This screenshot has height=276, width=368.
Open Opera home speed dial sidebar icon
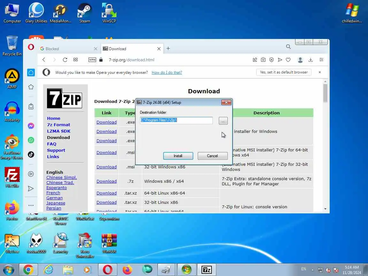pyautogui.click(x=31, y=73)
